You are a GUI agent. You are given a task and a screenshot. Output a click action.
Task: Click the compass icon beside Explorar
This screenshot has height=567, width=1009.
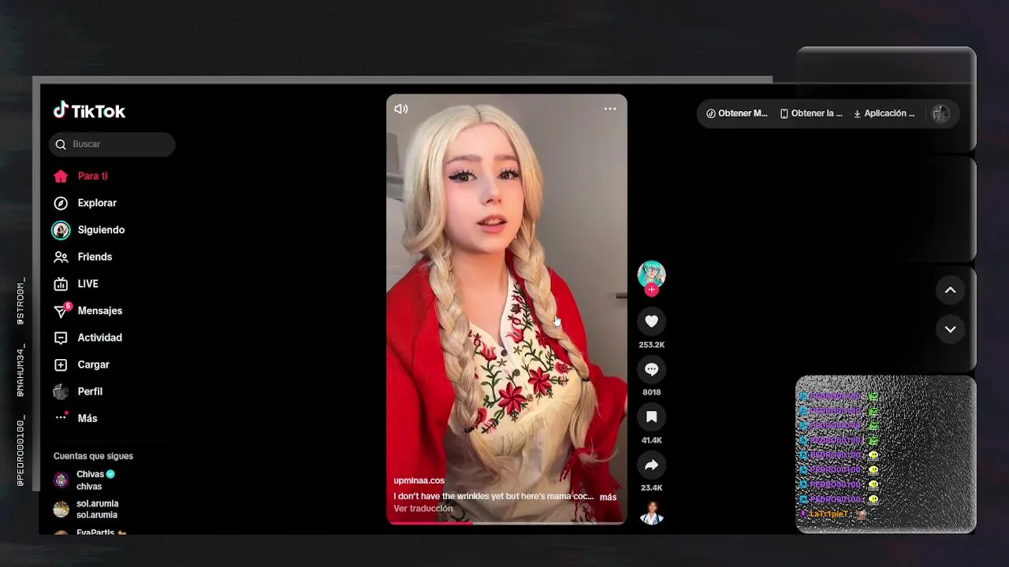click(61, 203)
